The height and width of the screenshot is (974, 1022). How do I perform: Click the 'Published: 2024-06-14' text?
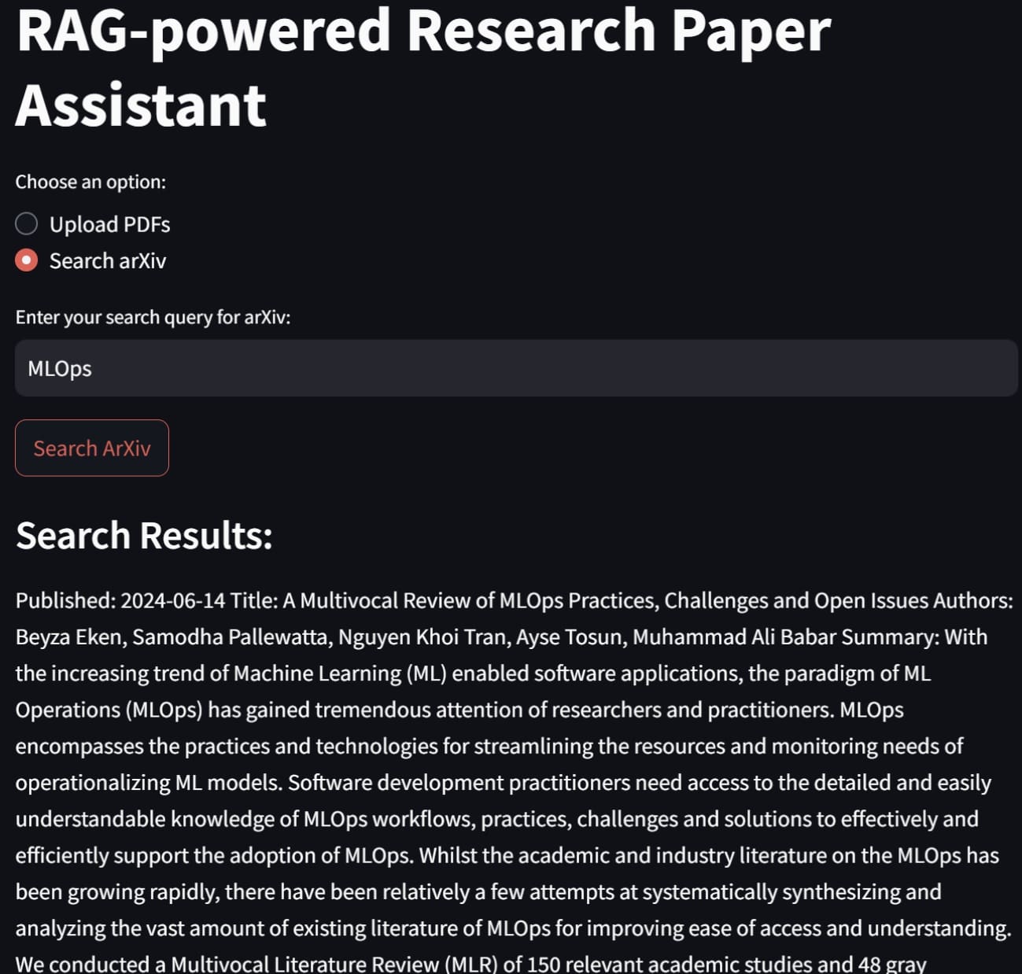tap(120, 600)
